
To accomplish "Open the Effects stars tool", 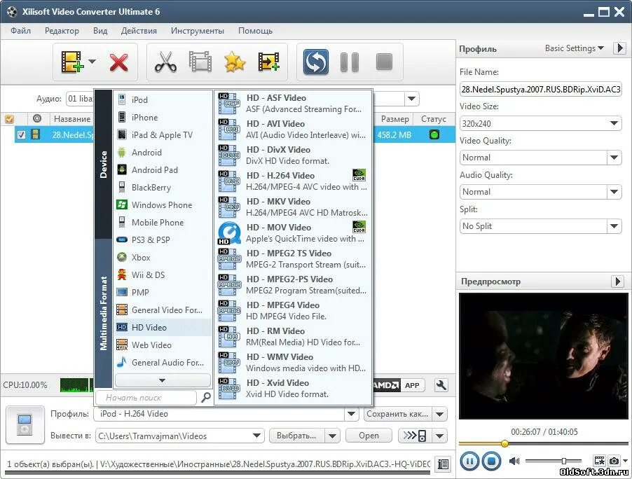I will pyautogui.click(x=235, y=62).
